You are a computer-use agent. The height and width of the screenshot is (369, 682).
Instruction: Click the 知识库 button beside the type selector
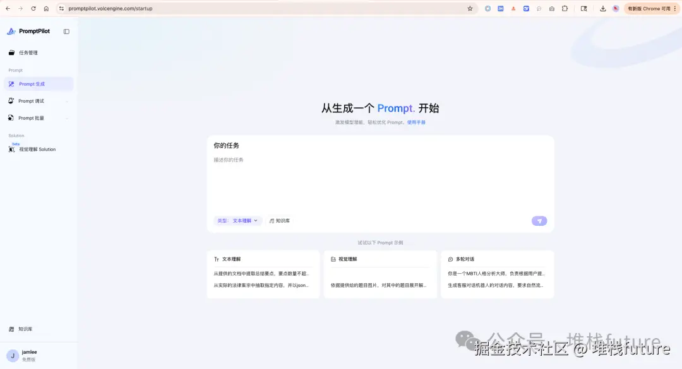coord(279,221)
